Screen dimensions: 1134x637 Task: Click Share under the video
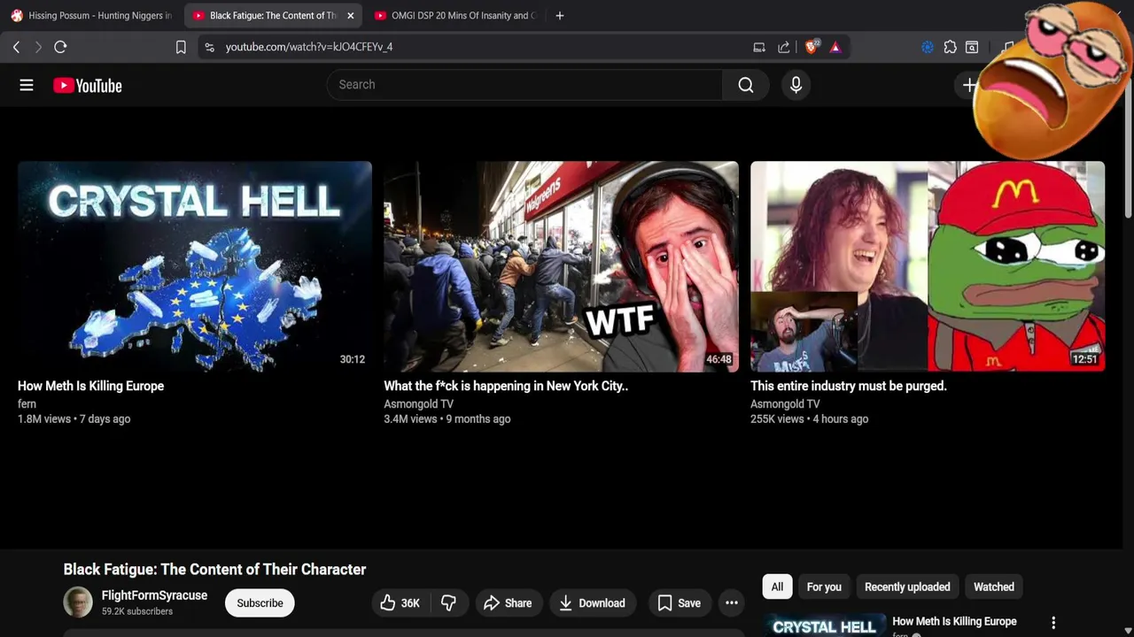tap(508, 603)
